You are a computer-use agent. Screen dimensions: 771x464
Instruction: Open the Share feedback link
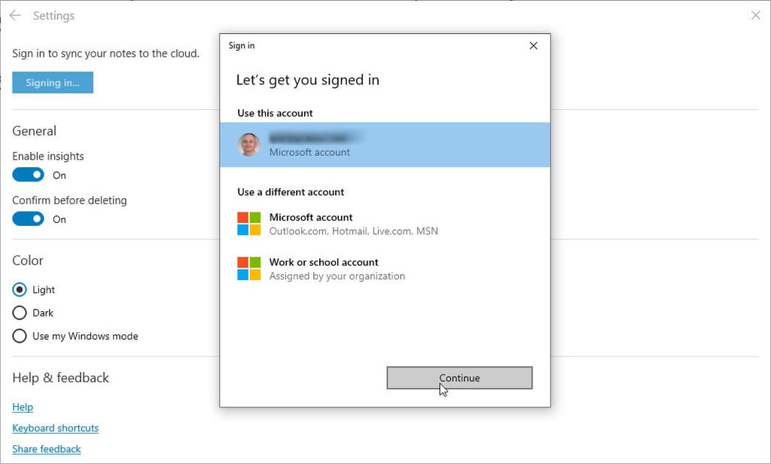tap(47, 449)
